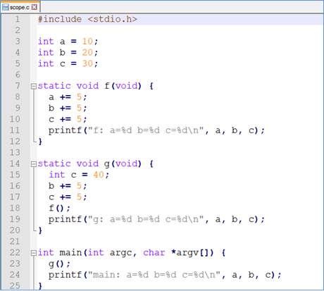Click the value 10 in int a
This screenshot has height=291, width=324.
click(x=87, y=42)
